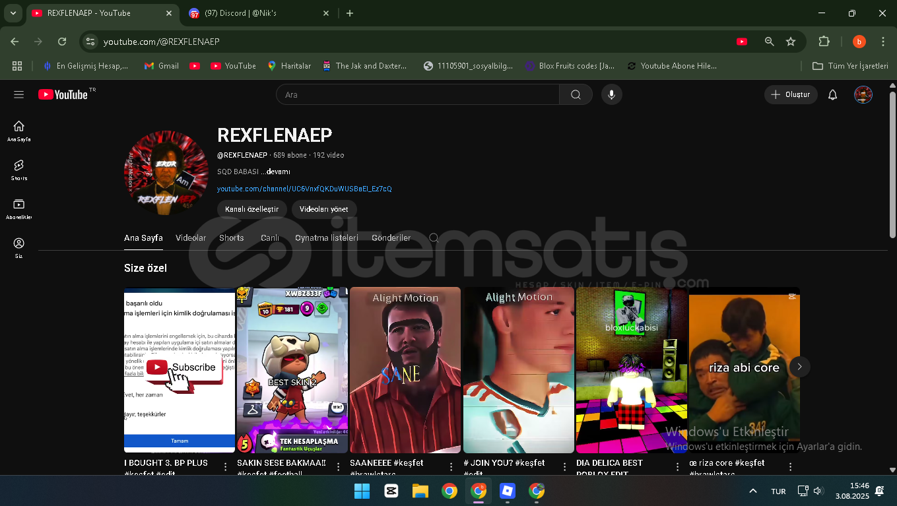
Task: Open Blox Fruits codes bookmark
Action: (x=570, y=65)
